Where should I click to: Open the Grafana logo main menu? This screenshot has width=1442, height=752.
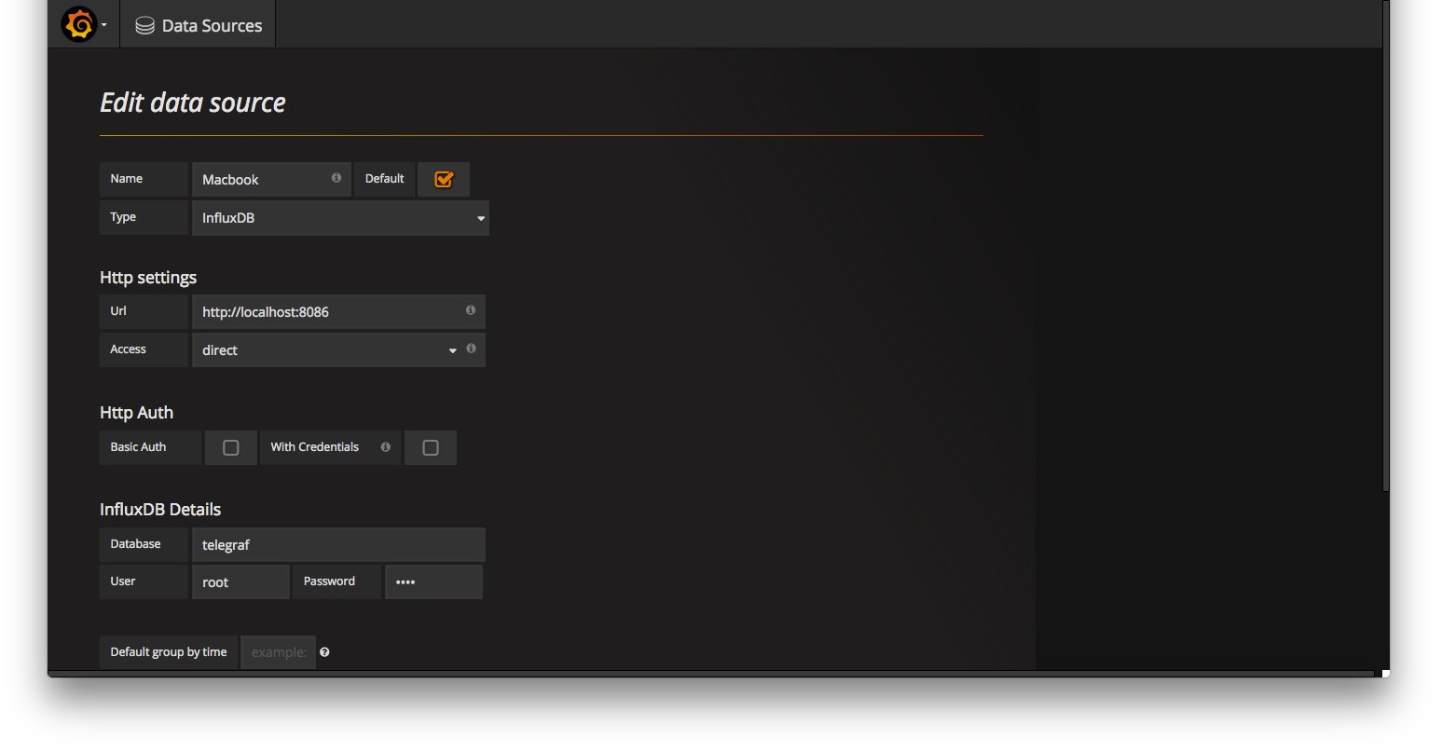79,24
